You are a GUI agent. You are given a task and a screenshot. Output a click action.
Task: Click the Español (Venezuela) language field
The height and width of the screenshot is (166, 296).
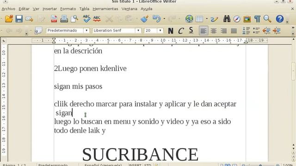[x=103, y=165]
